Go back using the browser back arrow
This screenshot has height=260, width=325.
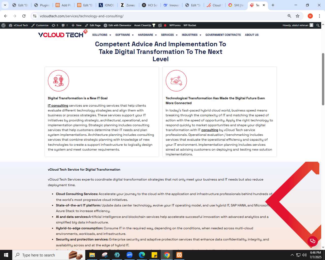6,16
